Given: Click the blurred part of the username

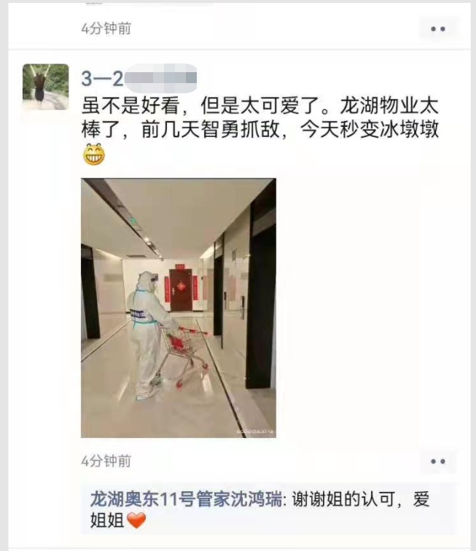Looking at the screenshot, I should point(160,78).
